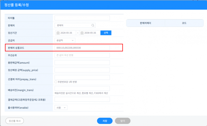Click the 저장 button
This screenshot has height=126, width=207.
tap(105, 121)
